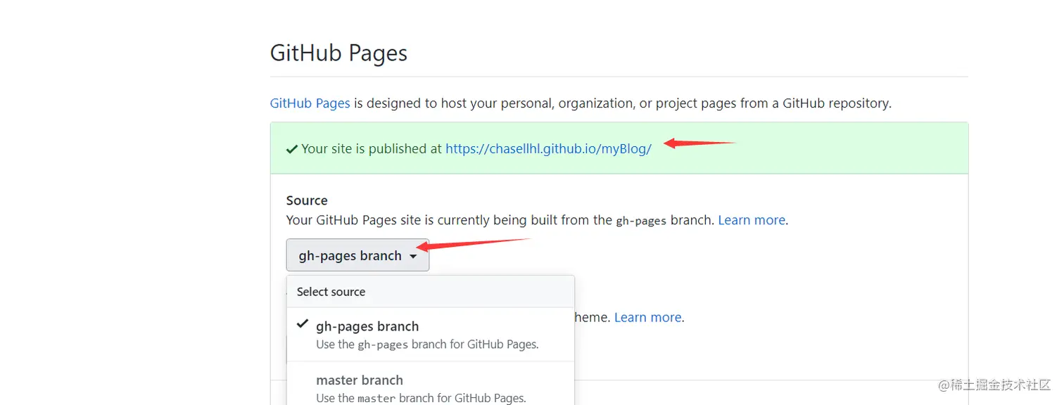Expand the gh-pages branch source dropdown

[357, 255]
